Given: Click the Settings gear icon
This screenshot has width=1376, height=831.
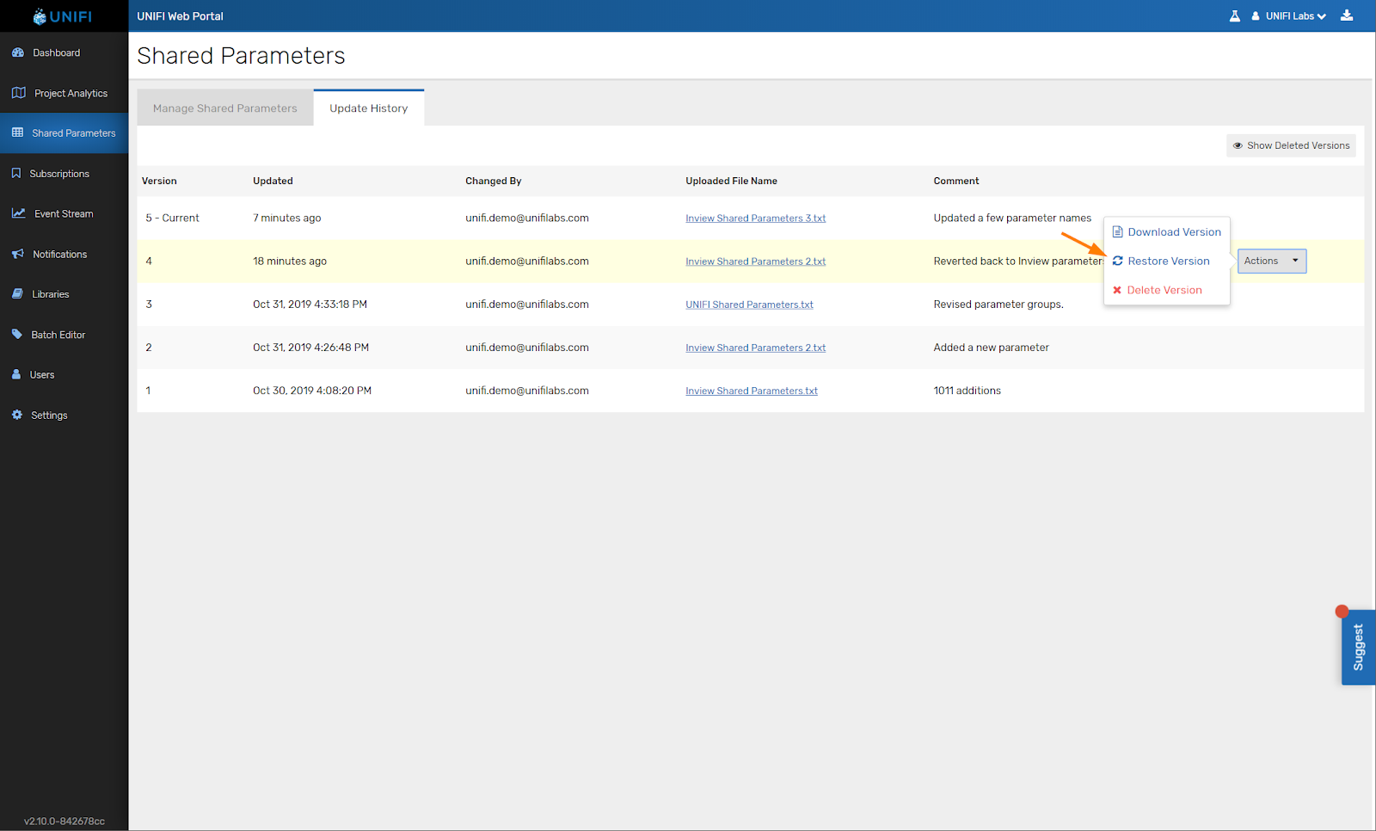Looking at the screenshot, I should (17, 415).
